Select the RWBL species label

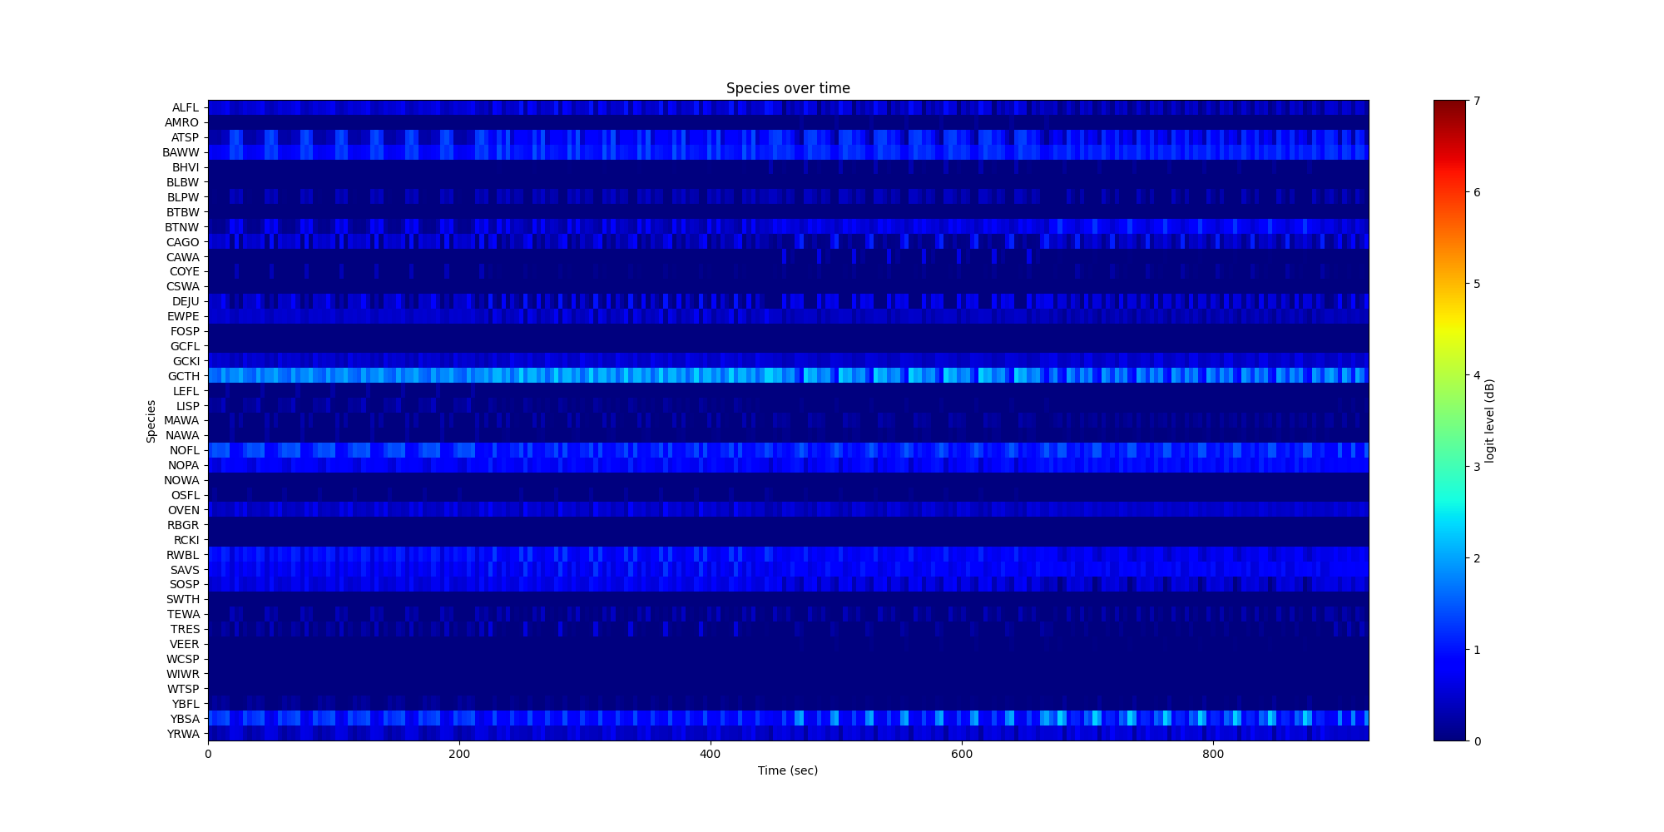click(x=182, y=555)
